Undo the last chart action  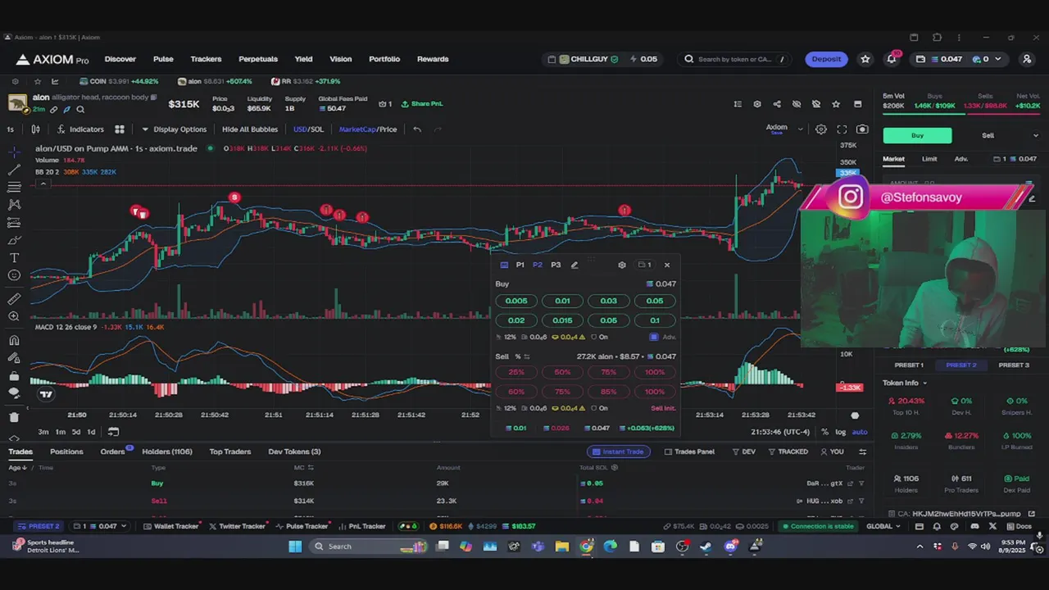pyautogui.click(x=417, y=129)
